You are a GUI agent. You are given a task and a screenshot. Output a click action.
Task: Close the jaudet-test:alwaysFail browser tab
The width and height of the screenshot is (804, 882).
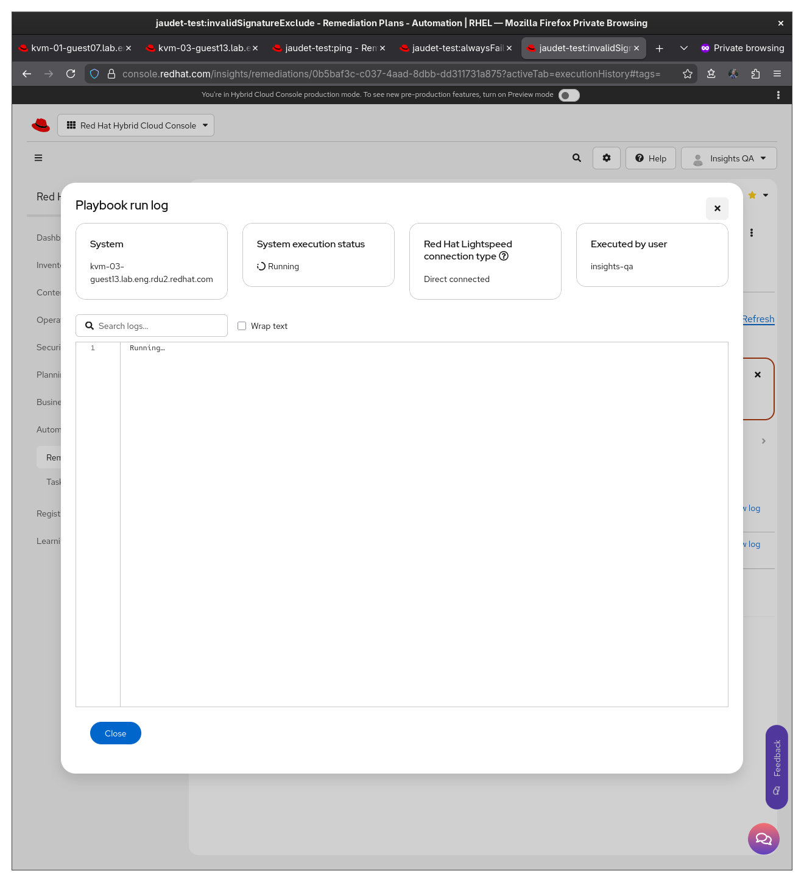tap(509, 48)
